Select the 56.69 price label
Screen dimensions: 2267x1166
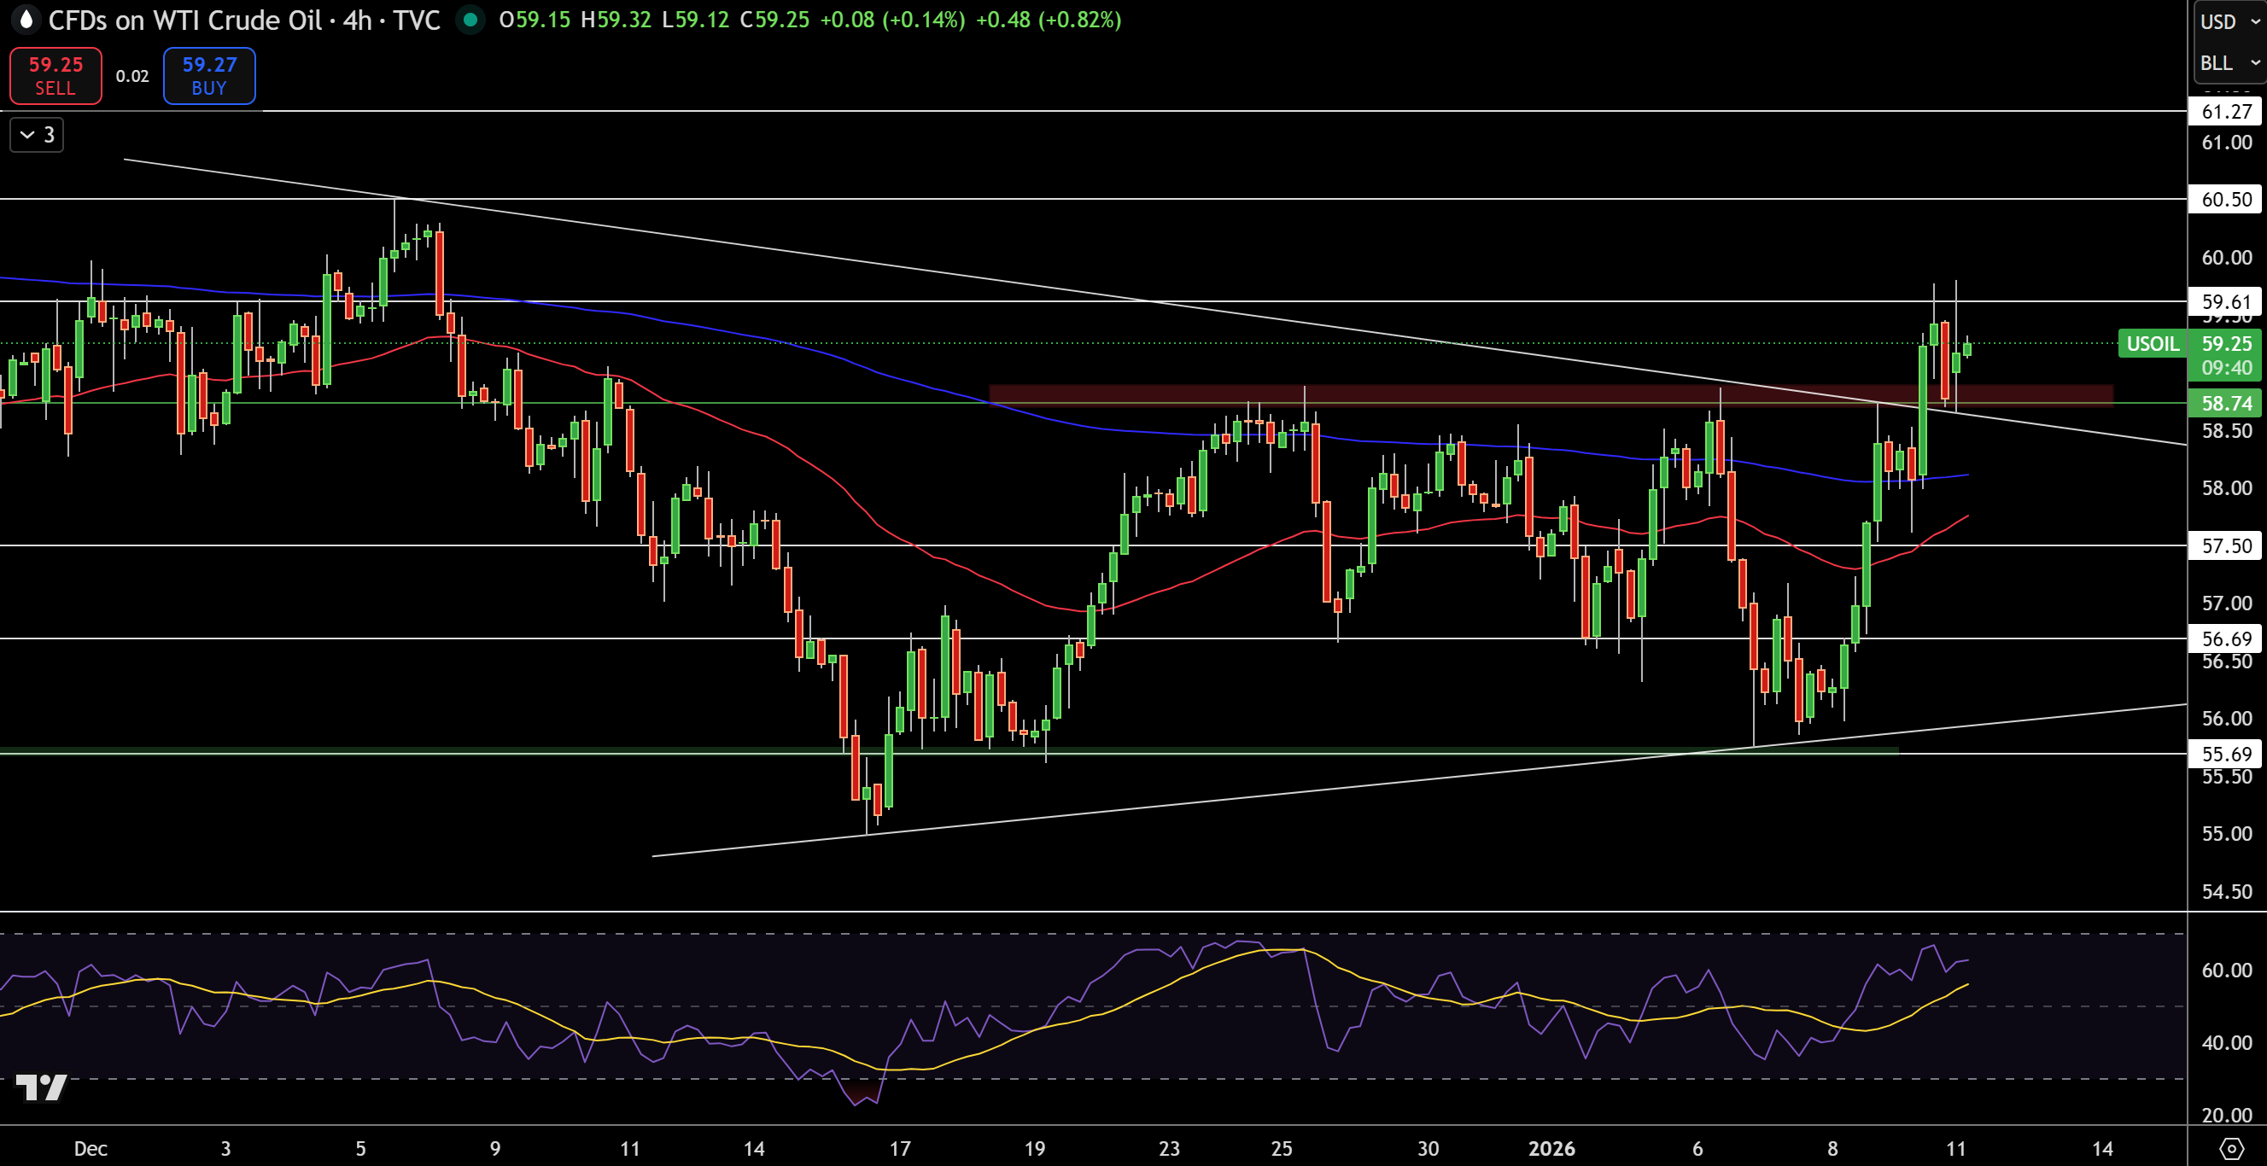pyautogui.click(x=2226, y=638)
